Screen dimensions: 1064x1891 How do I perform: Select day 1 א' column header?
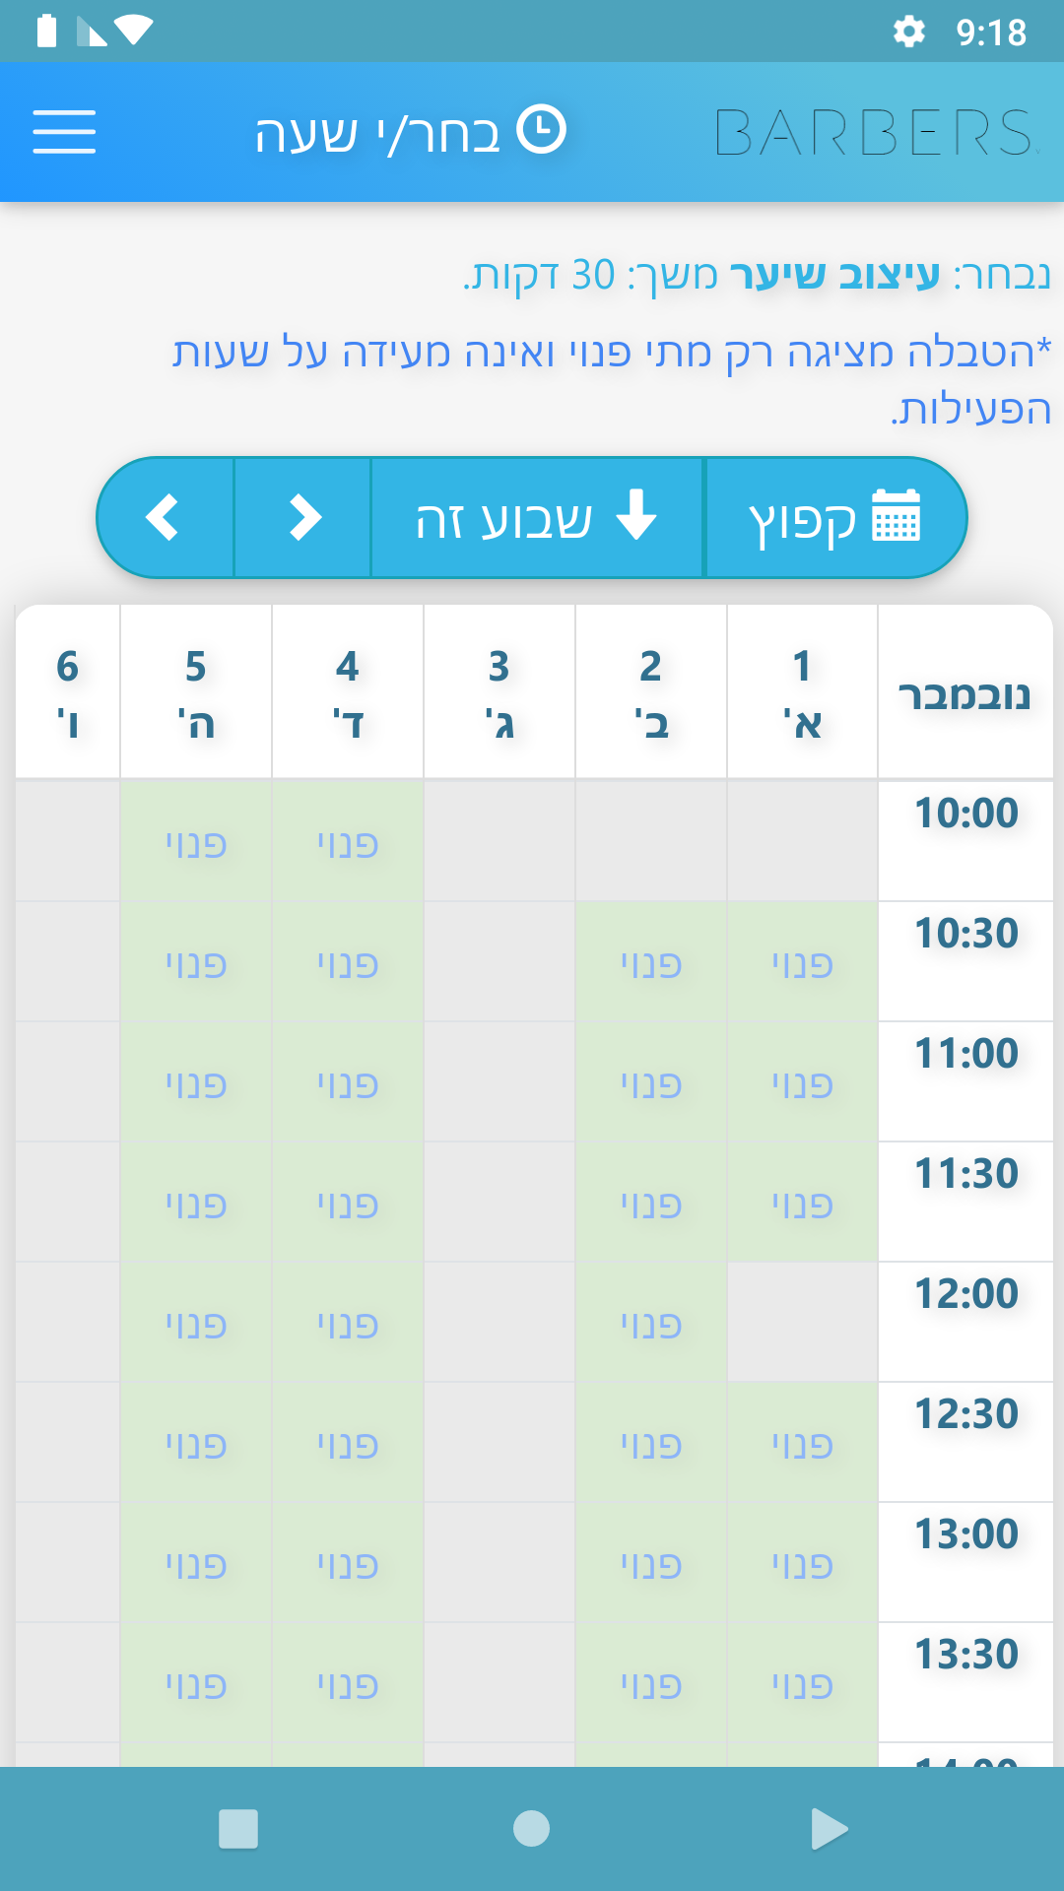802,692
